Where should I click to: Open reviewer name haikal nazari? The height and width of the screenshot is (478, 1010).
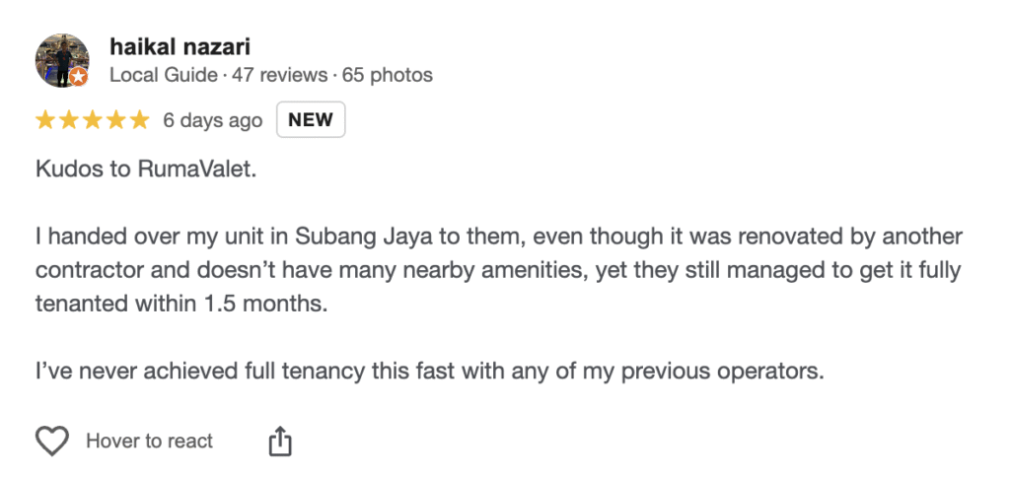tap(178, 46)
